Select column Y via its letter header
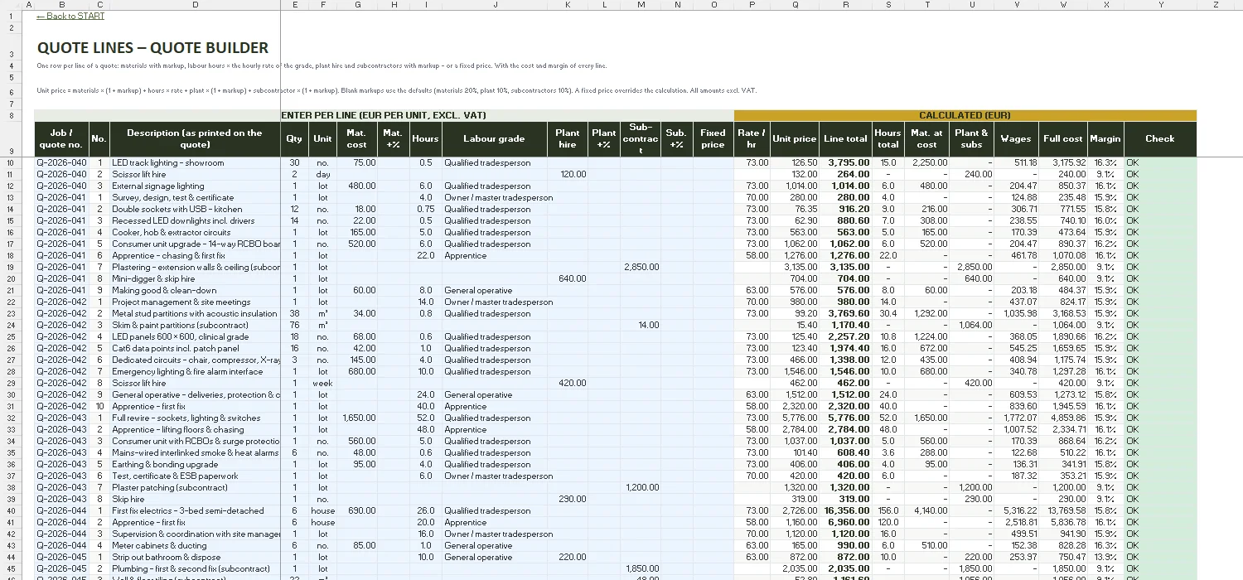Viewport: 1243px width, 580px height. point(1160,5)
